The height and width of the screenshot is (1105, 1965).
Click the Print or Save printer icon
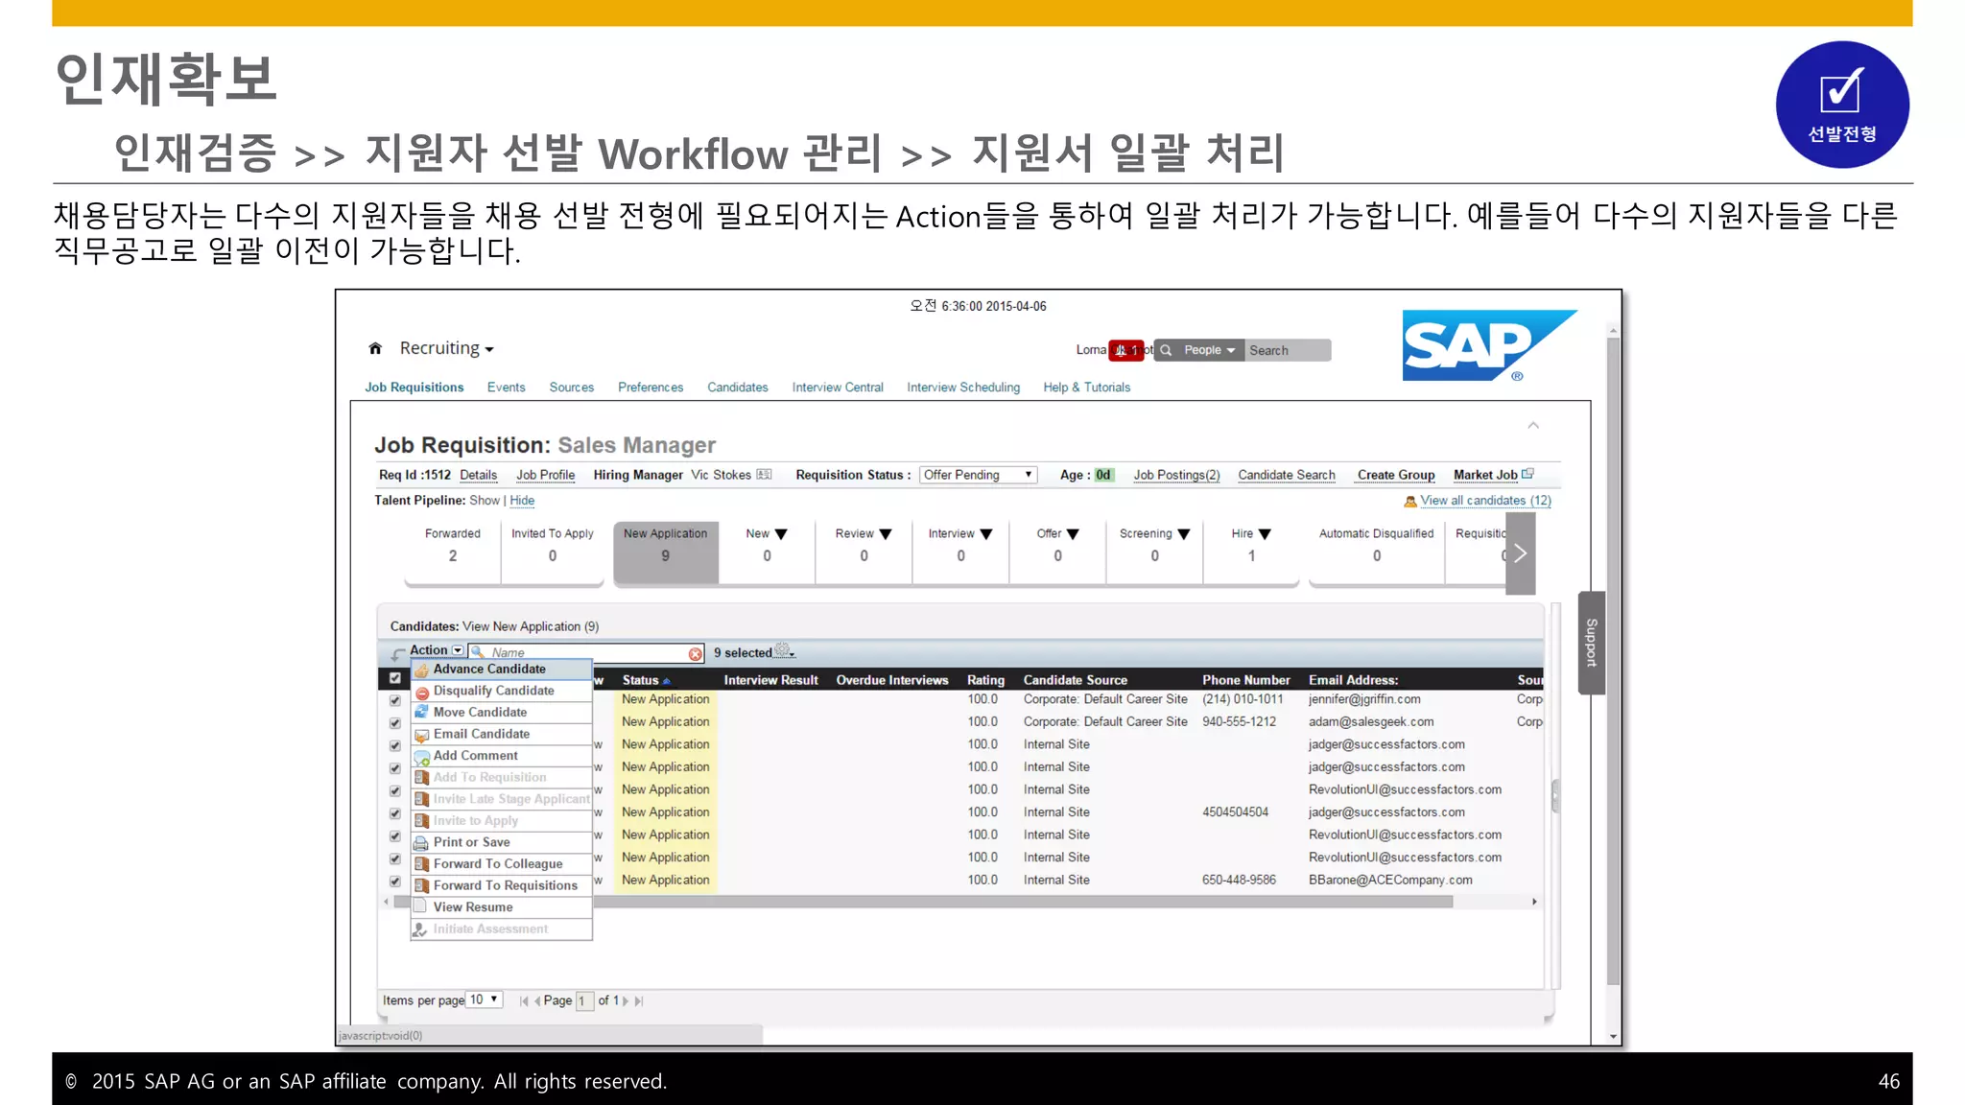coord(421,843)
